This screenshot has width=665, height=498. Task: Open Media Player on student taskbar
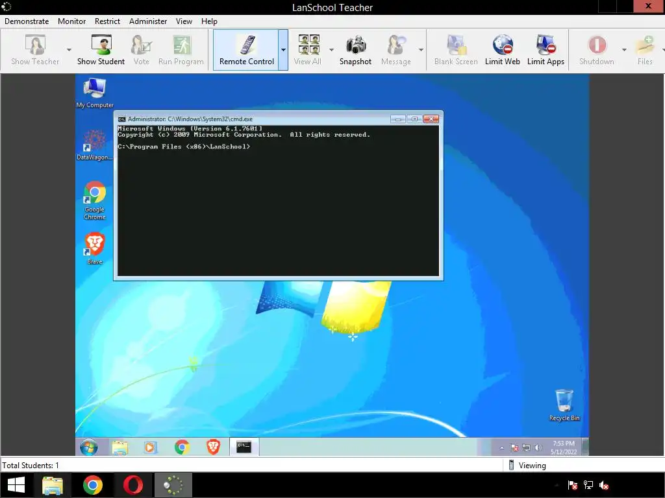[x=150, y=447]
